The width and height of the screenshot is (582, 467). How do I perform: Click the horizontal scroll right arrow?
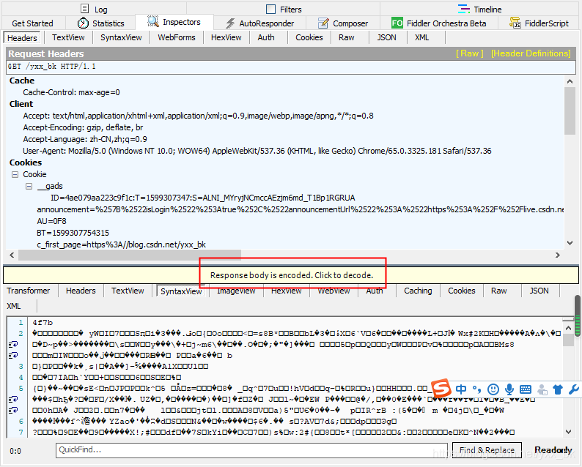tap(558, 255)
